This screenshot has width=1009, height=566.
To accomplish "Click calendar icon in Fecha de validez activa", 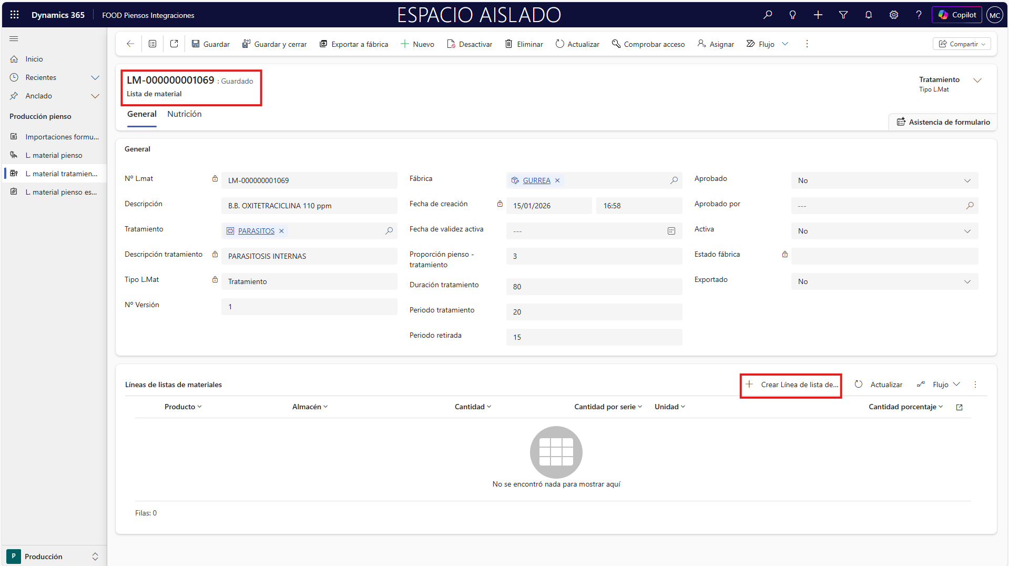I will pos(671,231).
